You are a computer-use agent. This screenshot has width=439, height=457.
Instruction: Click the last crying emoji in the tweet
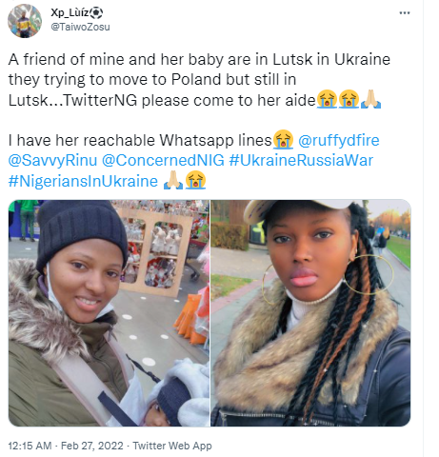195,180
